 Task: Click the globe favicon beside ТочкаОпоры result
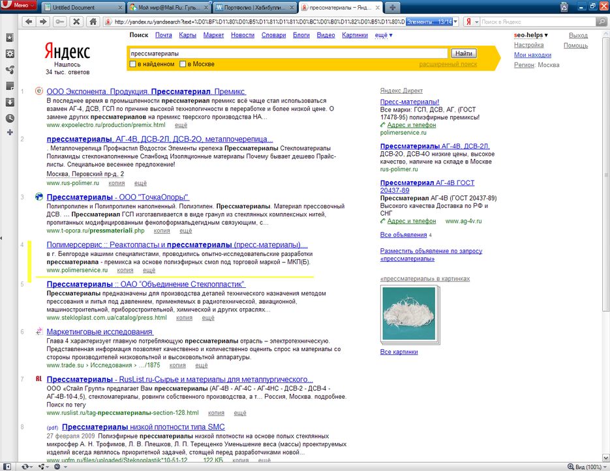point(39,197)
